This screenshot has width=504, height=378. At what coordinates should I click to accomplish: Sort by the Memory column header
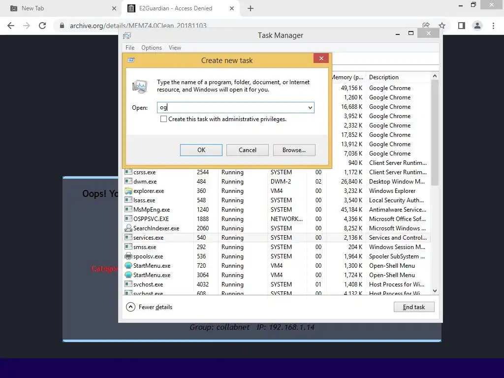point(347,77)
